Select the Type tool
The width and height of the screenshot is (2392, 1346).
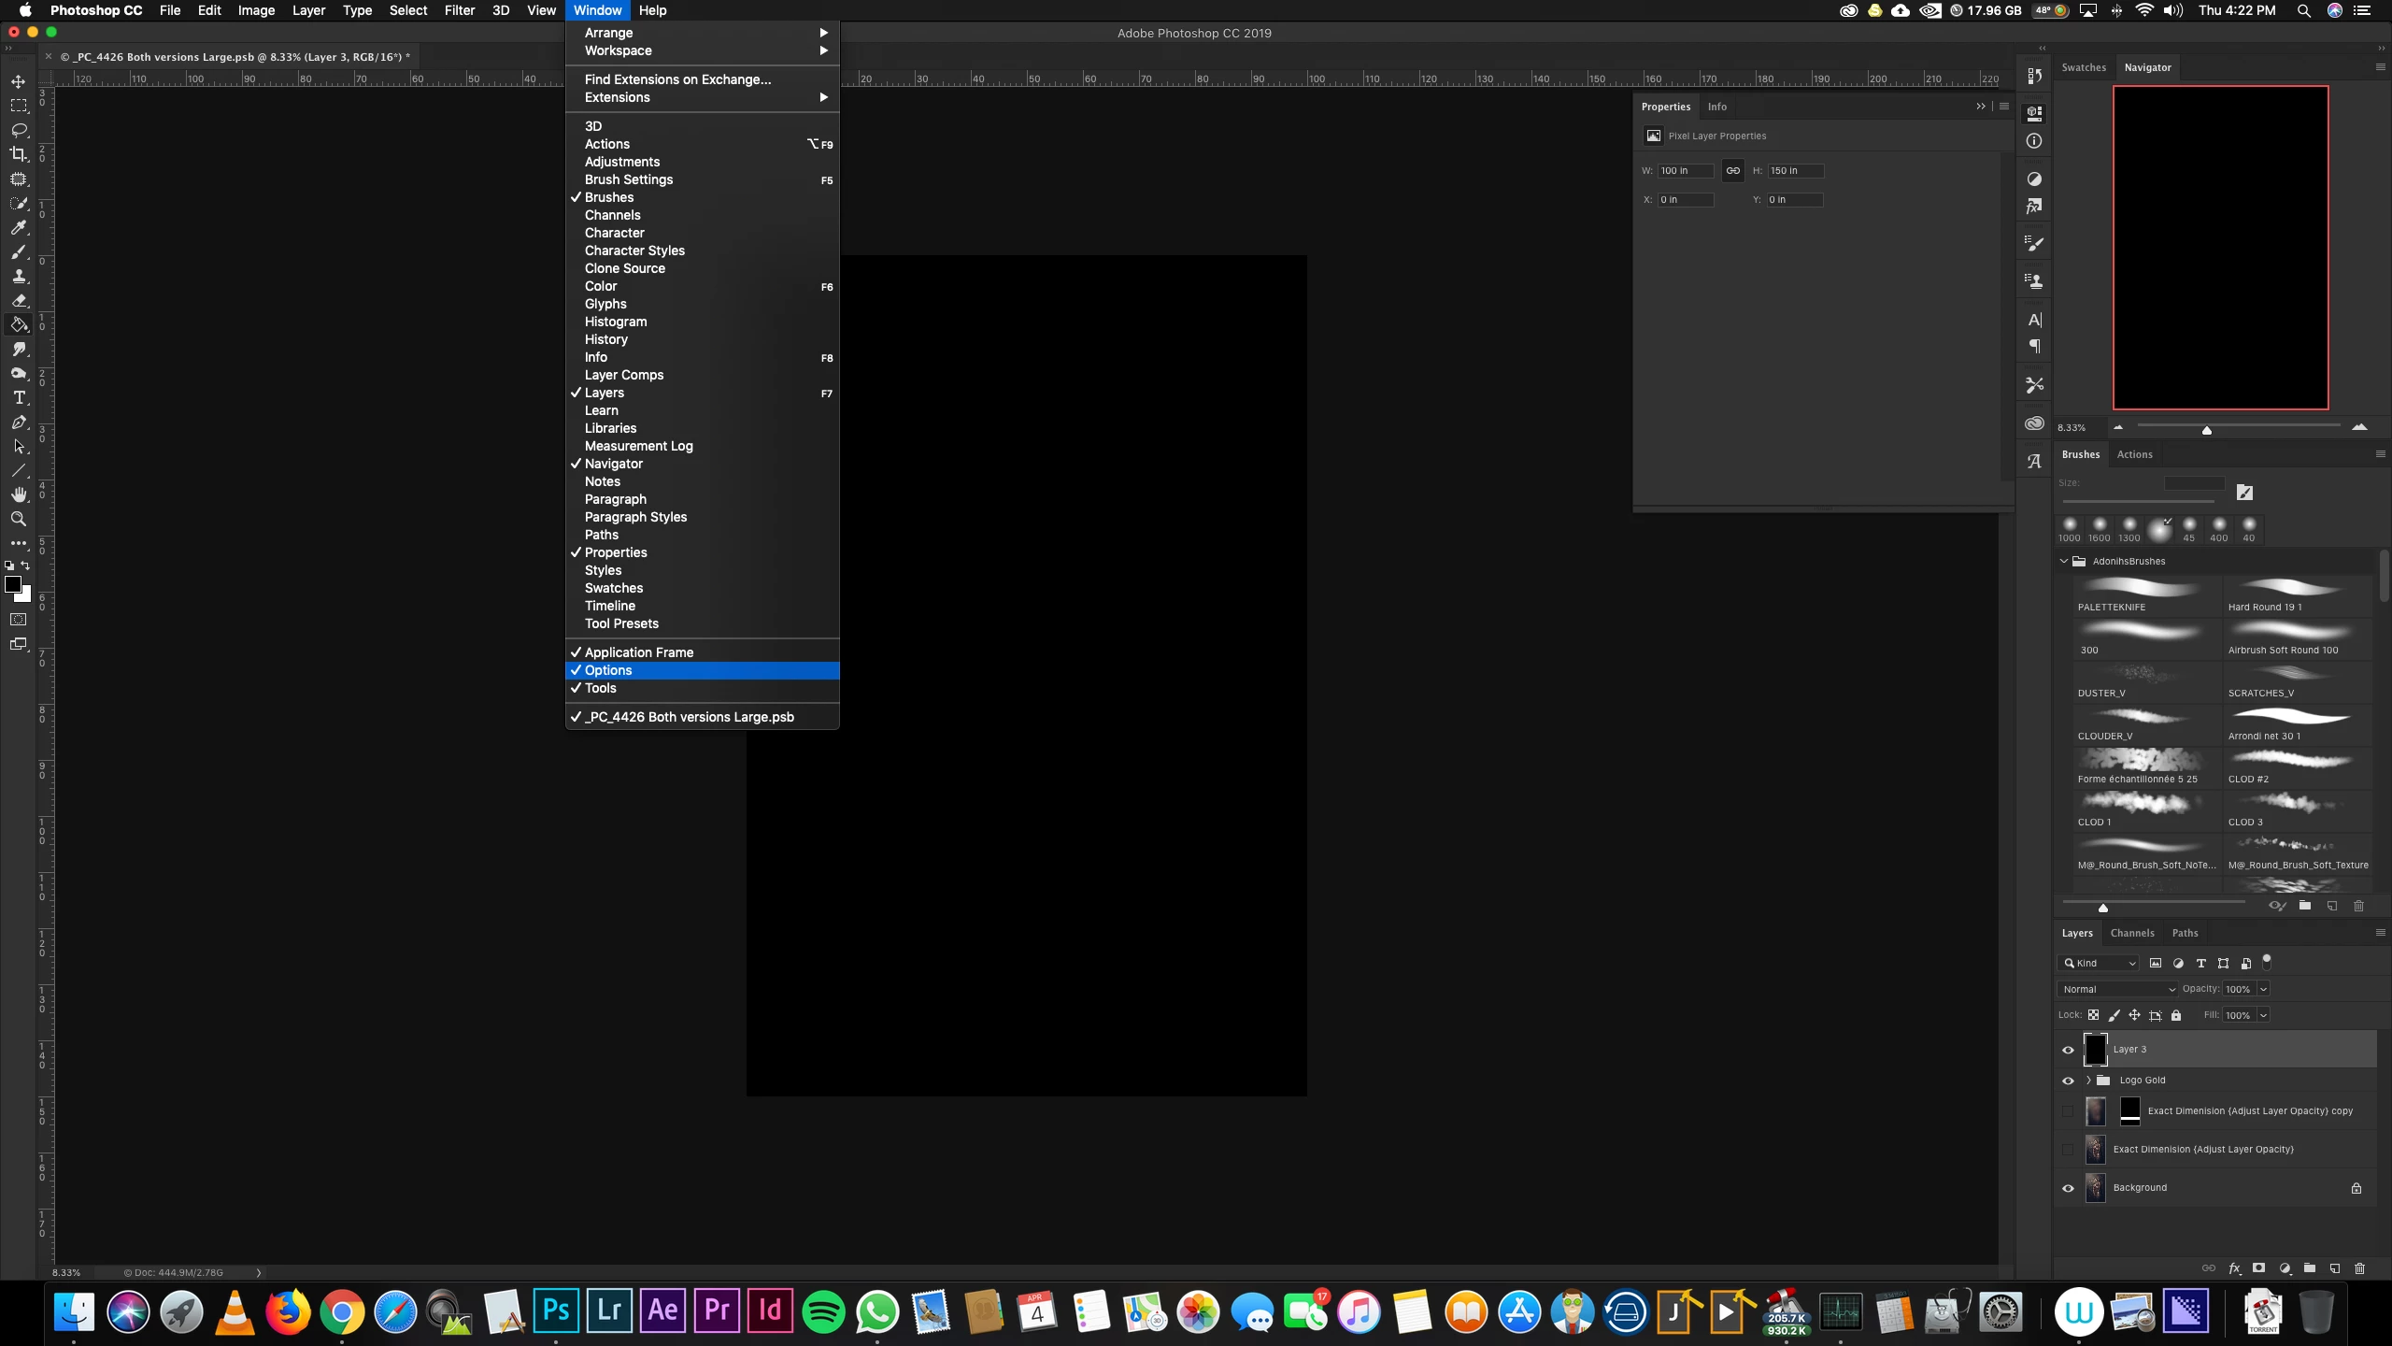[19, 398]
